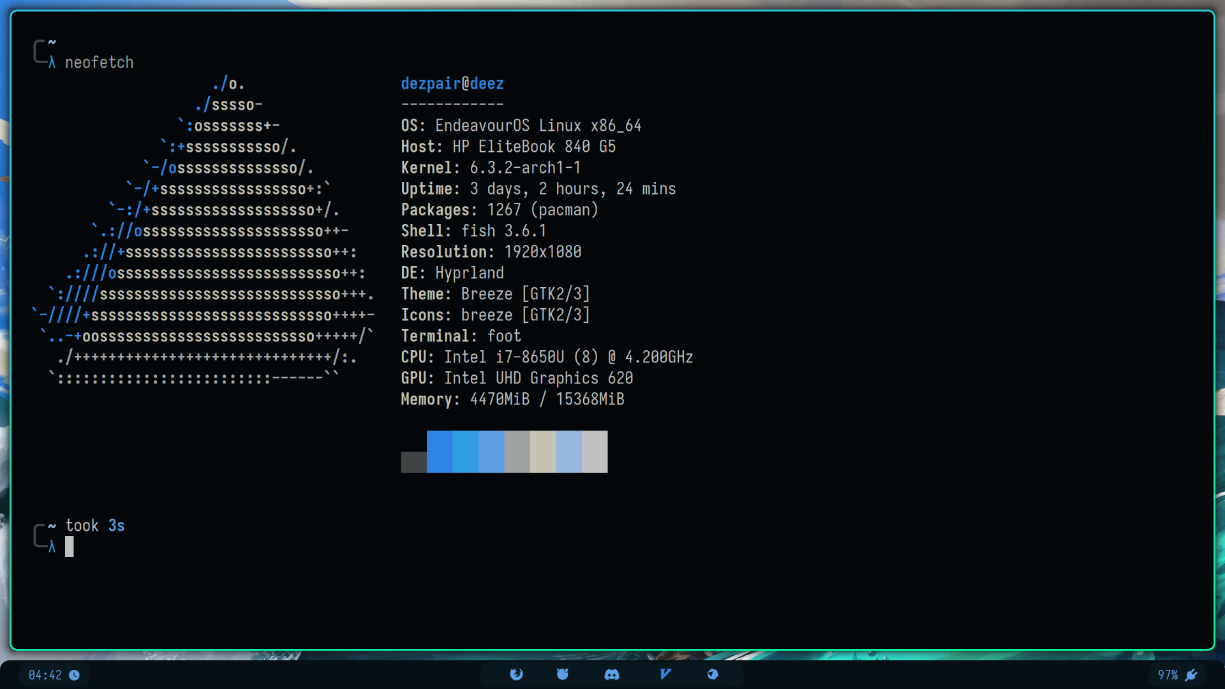The height and width of the screenshot is (689, 1225).
Task: Click the clock icon beside 04:42
Action: [74, 675]
